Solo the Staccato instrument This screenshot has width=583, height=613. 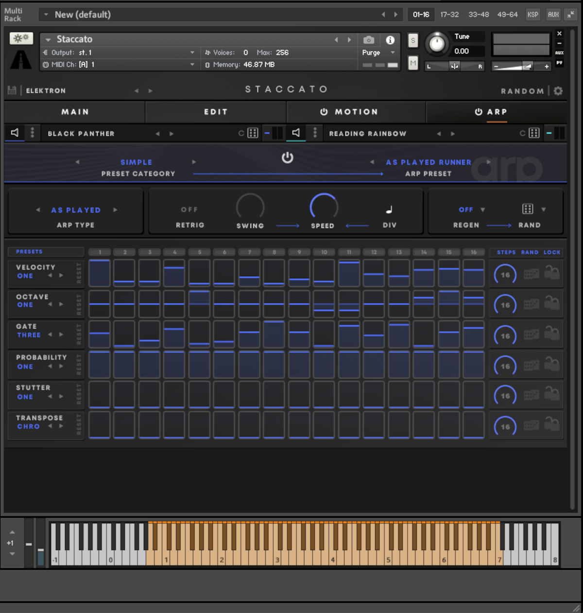413,40
